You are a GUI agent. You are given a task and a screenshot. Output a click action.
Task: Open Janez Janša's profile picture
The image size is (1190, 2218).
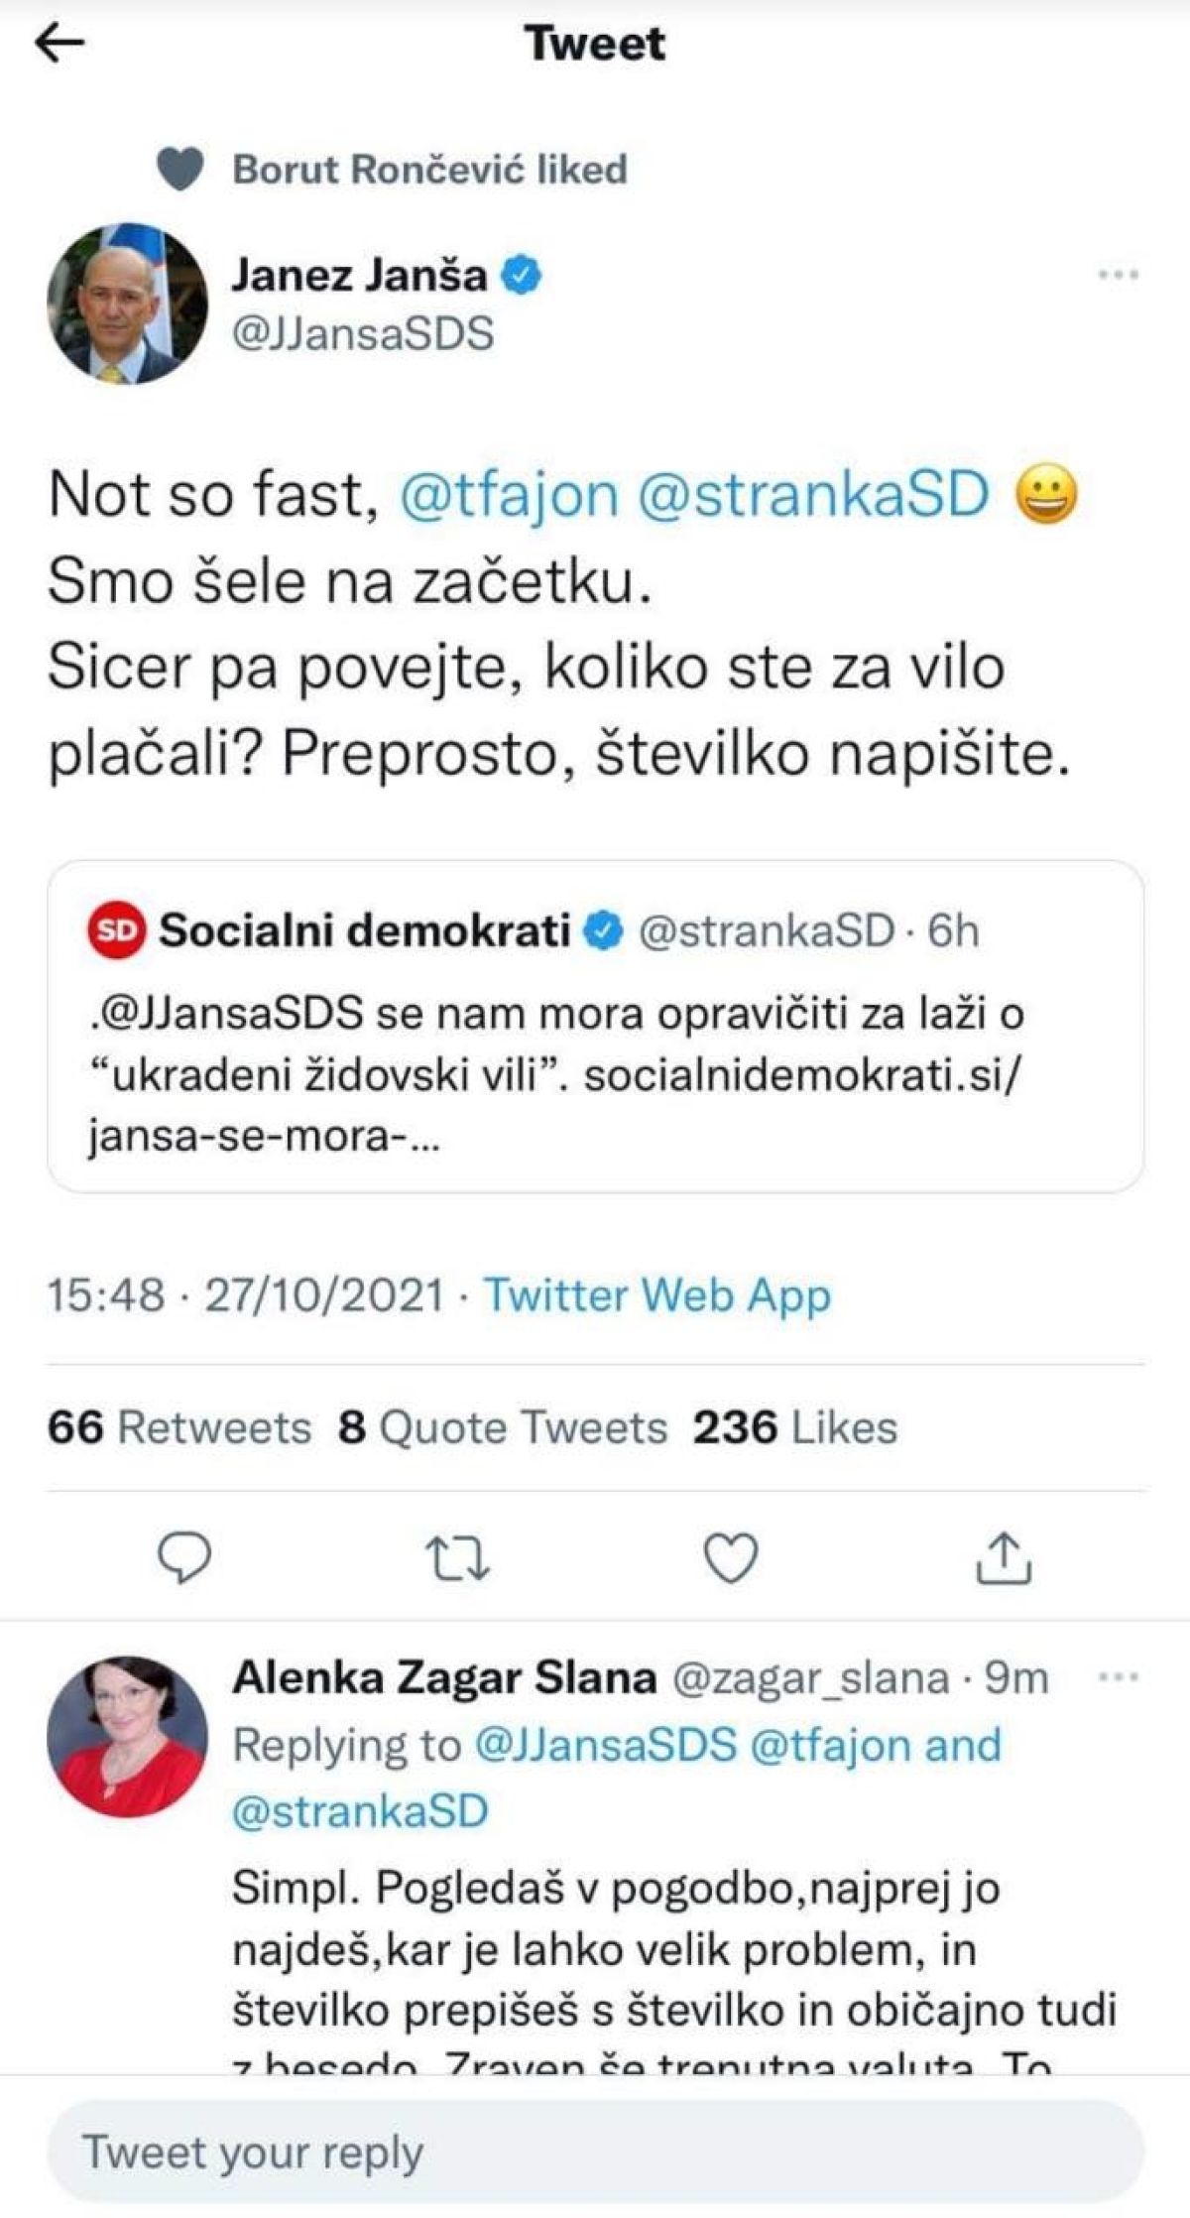click(x=127, y=304)
